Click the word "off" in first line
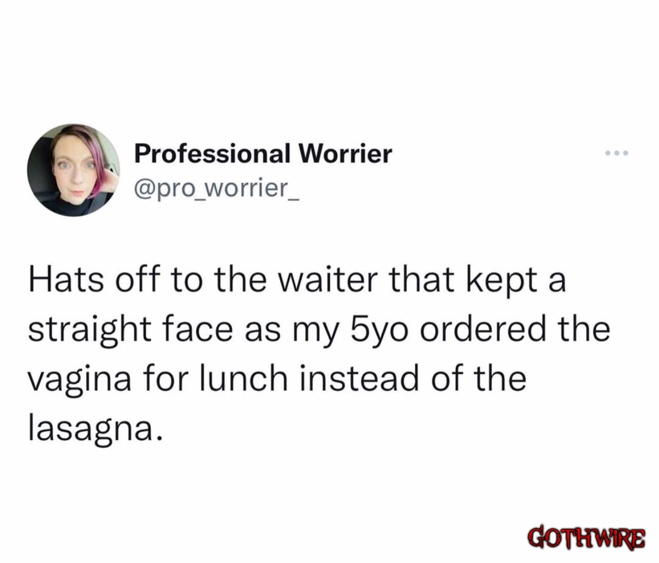 tap(137, 280)
